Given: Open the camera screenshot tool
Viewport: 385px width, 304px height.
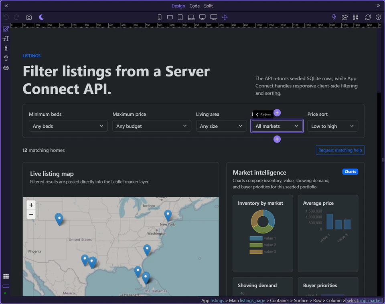Looking at the screenshot, I should [x=28, y=17].
